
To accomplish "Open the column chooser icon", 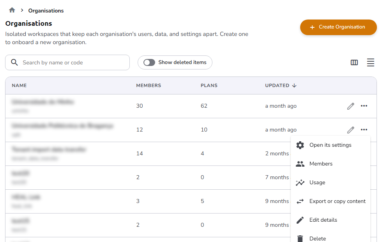I will pyautogui.click(x=354, y=62).
